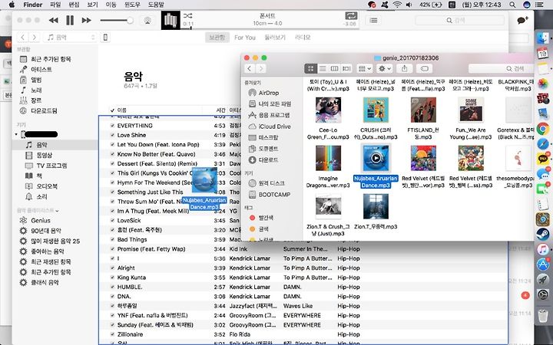Select iCloud Drive in Finder sidebar
The width and height of the screenshot is (553, 345).
pyautogui.click(x=274, y=127)
